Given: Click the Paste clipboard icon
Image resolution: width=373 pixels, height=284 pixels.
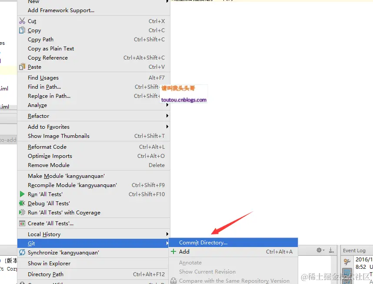Looking at the screenshot, I should (x=22, y=67).
